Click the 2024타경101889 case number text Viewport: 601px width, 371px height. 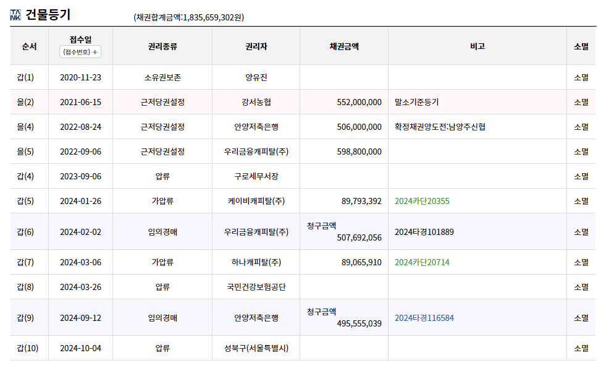(424, 232)
